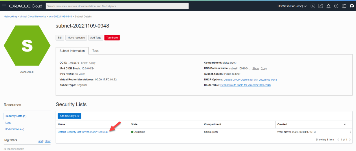The width and height of the screenshot is (356, 151).
Task: Open the help question mark icon
Action: pyautogui.click(x=336, y=6)
